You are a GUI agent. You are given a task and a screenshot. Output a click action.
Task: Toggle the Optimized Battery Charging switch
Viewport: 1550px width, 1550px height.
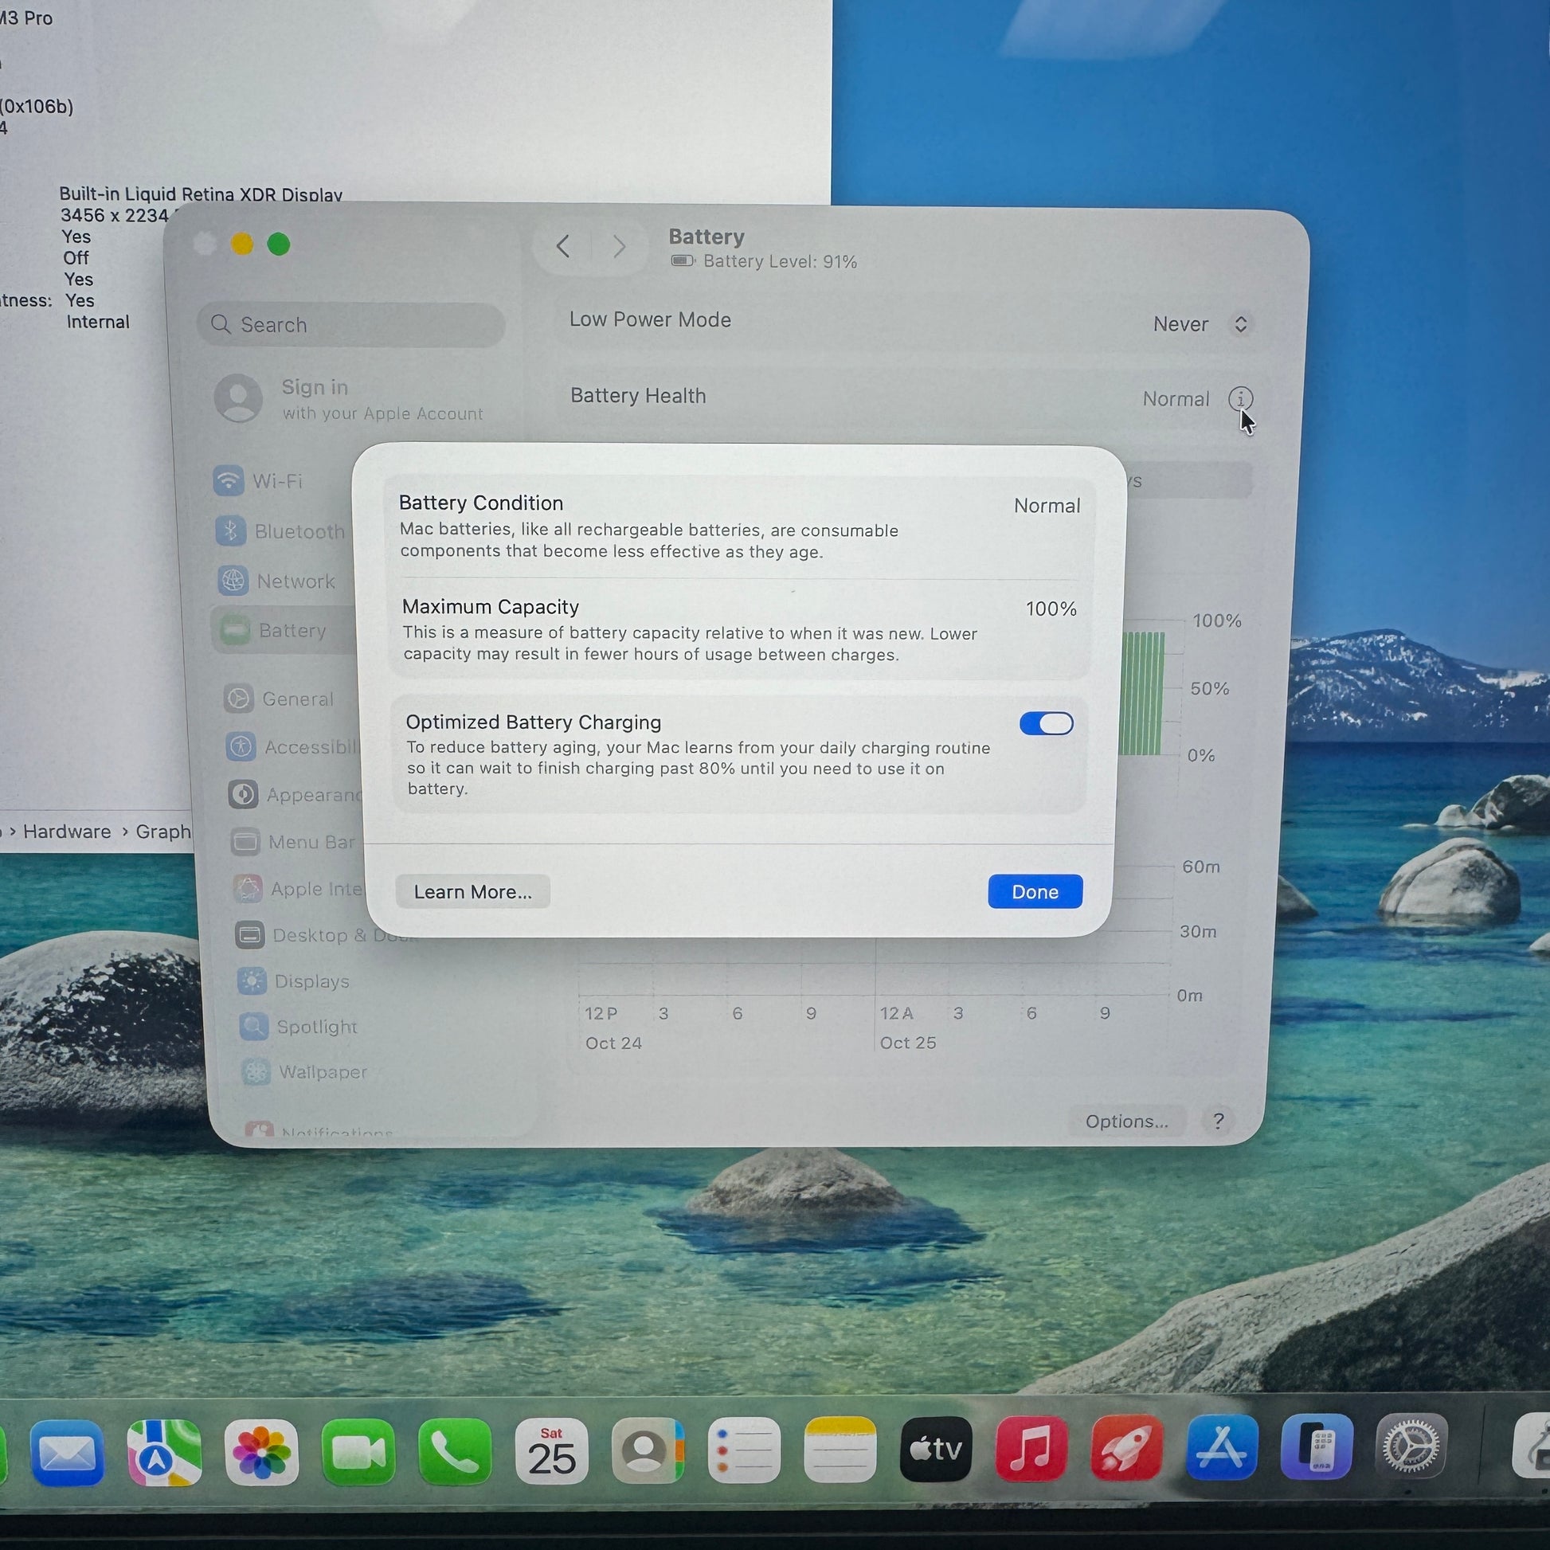coord(1045,724)
